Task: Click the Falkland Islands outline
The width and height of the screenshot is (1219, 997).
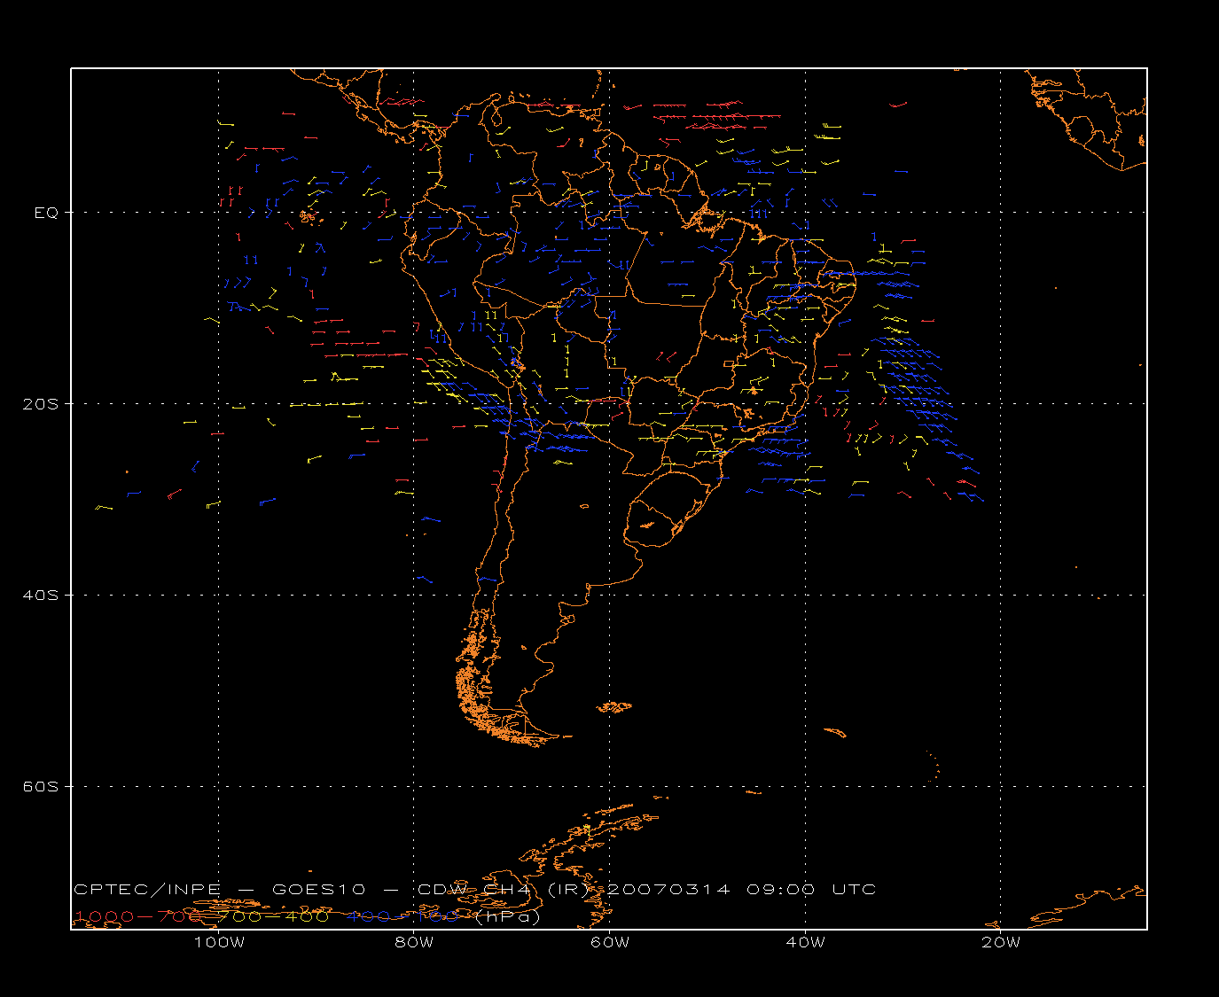Action: (x=613, y=706)
